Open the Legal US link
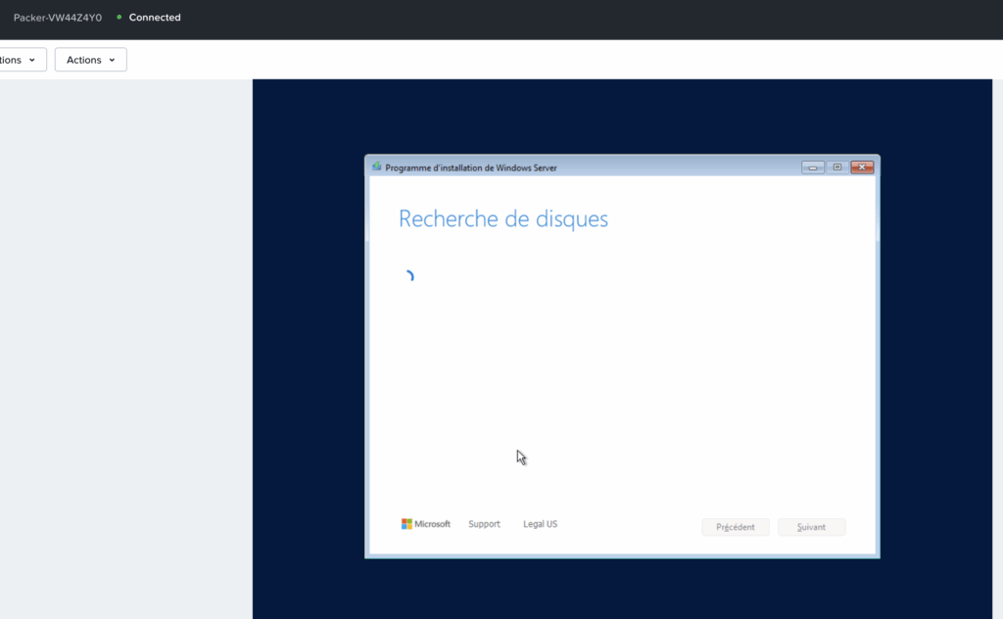The height and width of the screenshot is (619, 1003). pyautogui.click(x=540, y=523)
